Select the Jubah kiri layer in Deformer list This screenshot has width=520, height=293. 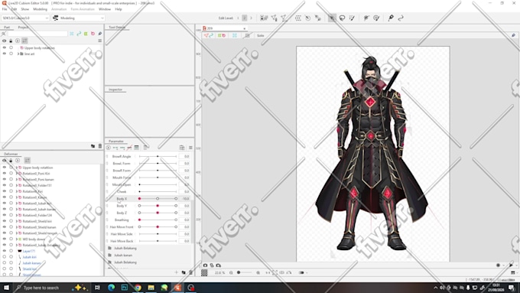29,257
